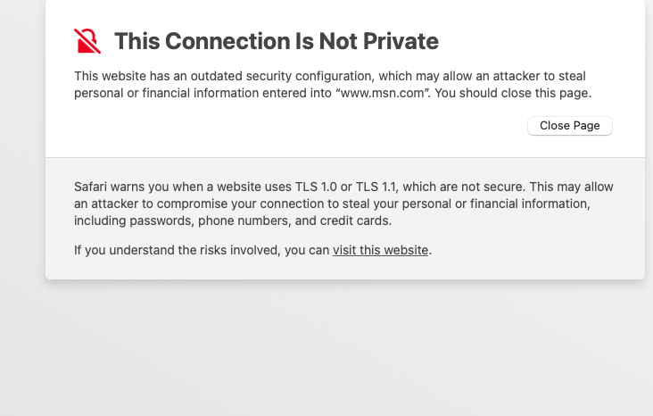Click empty gray background below the warning card
The height and width of the screenshot is (416, 653).
pyautogui.click(x=339, y=348)
